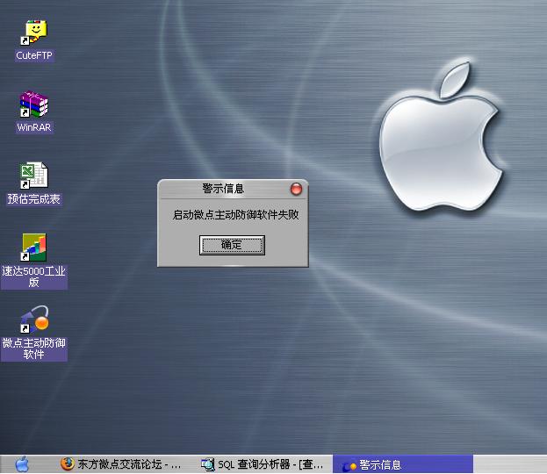Close the 警示信息 dialog with red button
Screen dimensions: 547x474
point(296,189)
